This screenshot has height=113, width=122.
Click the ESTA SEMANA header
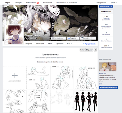pos(106,12)
